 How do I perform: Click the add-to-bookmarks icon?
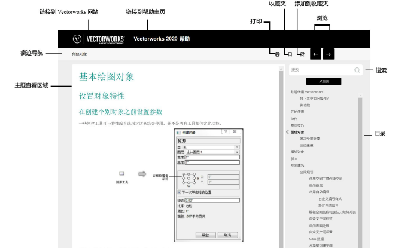click(303, 54)
